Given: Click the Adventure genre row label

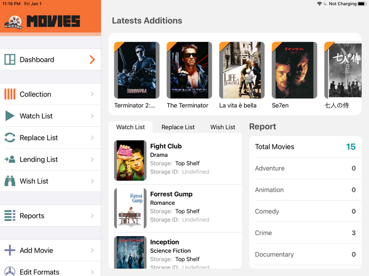Looking at the screenshot, I should [x=270, y=168].
